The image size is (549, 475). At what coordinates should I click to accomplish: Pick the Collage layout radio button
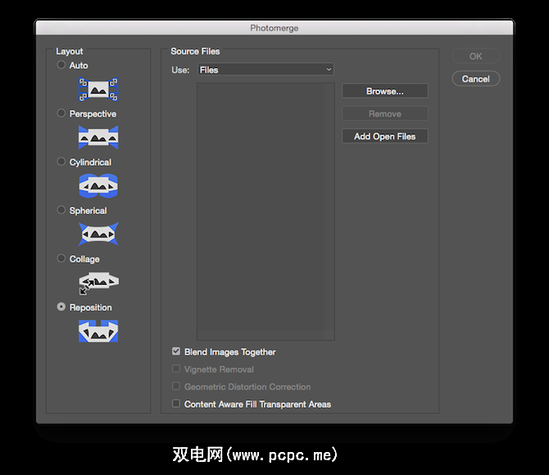(61, 258)
